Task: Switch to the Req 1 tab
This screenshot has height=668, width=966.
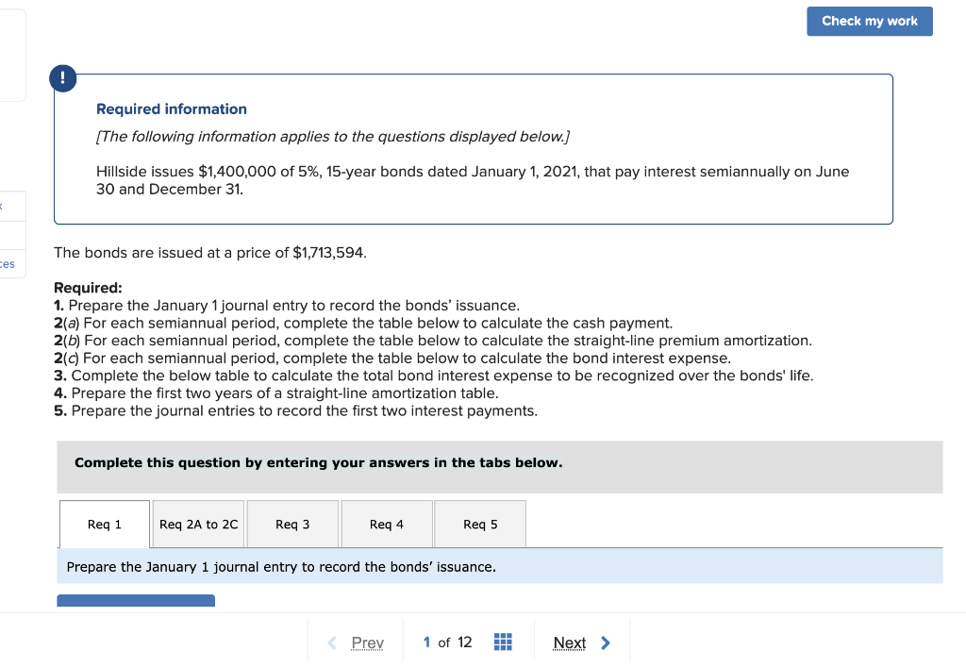Action: (104, 524)
